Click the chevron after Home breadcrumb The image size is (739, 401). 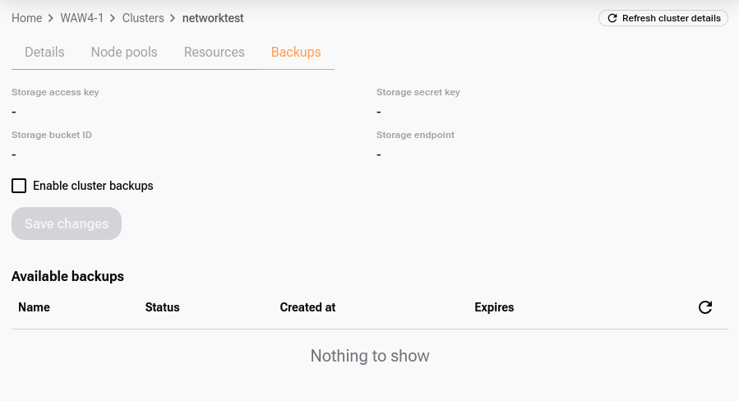[50, 18]
